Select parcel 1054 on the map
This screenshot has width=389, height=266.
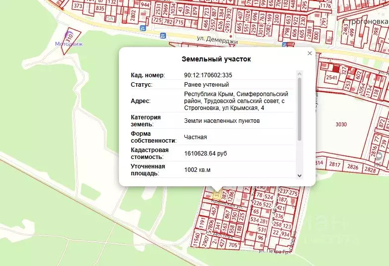point(362,89)
